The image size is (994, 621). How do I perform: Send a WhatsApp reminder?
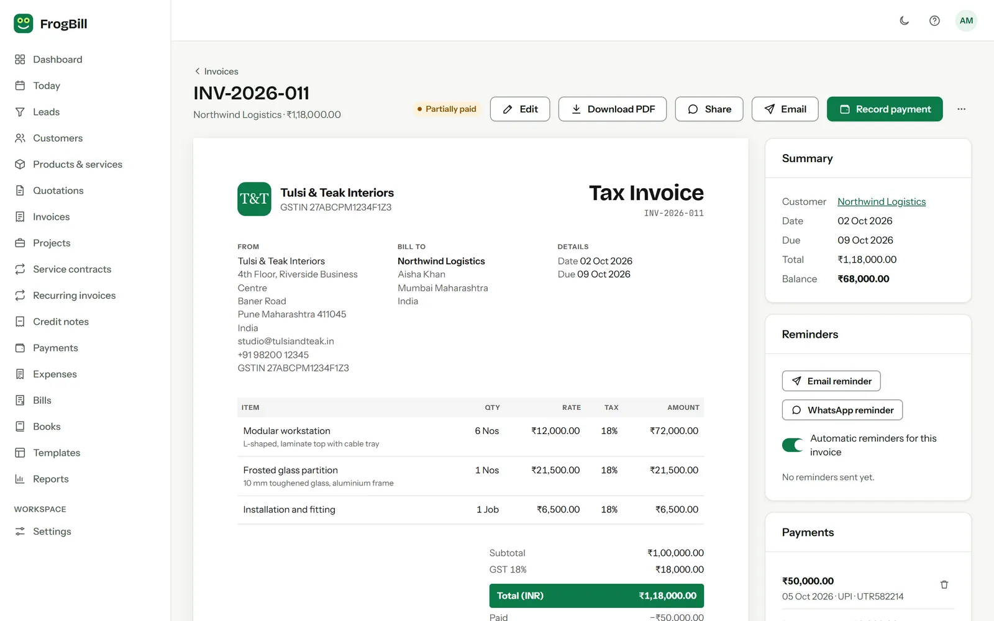tap(842, 410)
